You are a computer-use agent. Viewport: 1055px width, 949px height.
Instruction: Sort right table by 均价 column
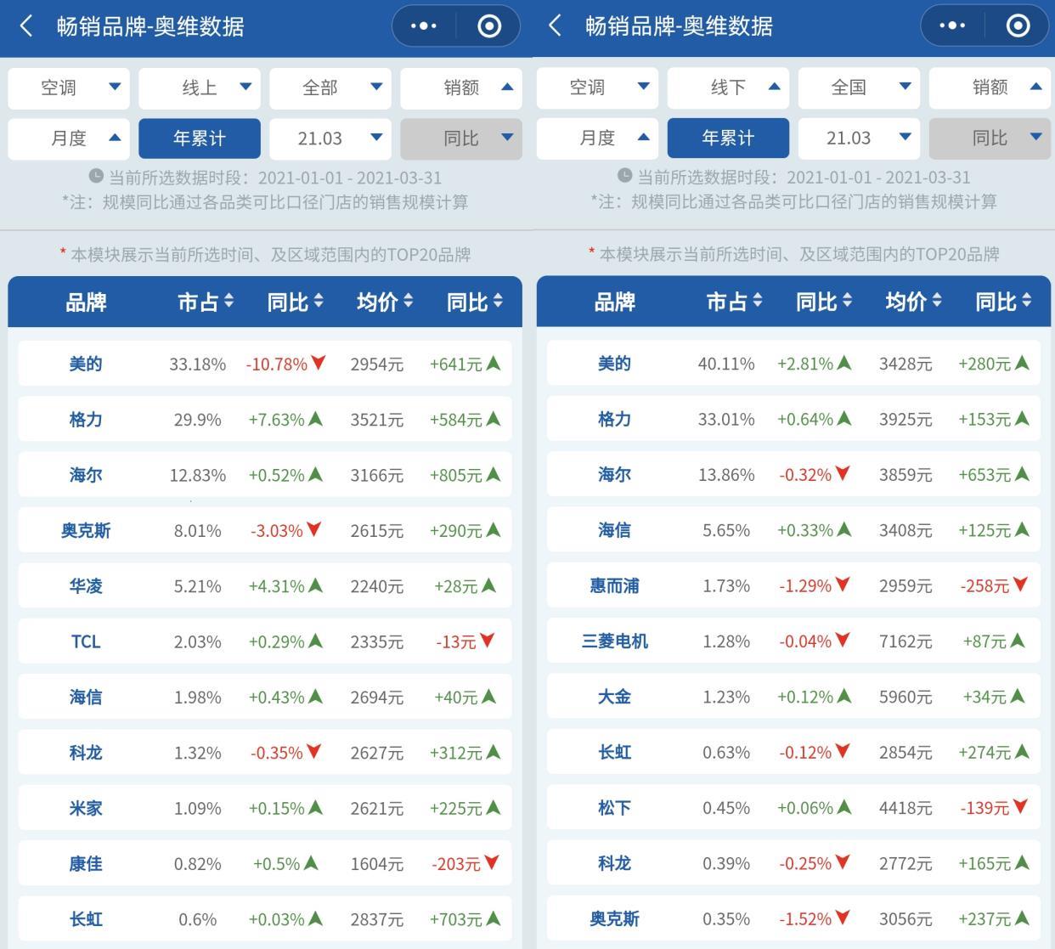click(913, 302)
